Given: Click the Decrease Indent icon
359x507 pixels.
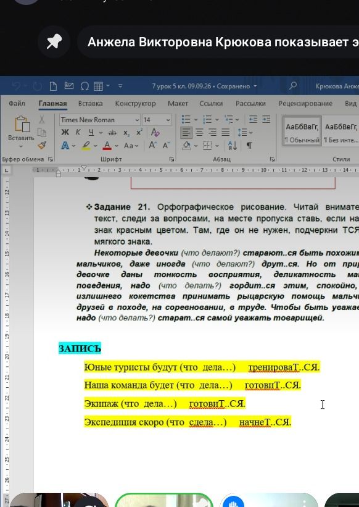Looking at the screenshot, I should (x=253, y=119).
